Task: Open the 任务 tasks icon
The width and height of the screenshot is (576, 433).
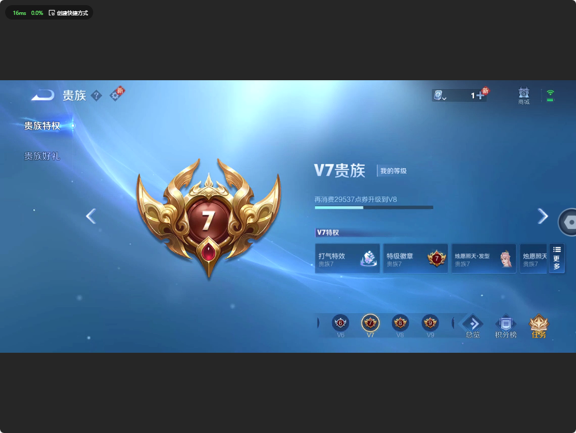Action: point(538,326)
